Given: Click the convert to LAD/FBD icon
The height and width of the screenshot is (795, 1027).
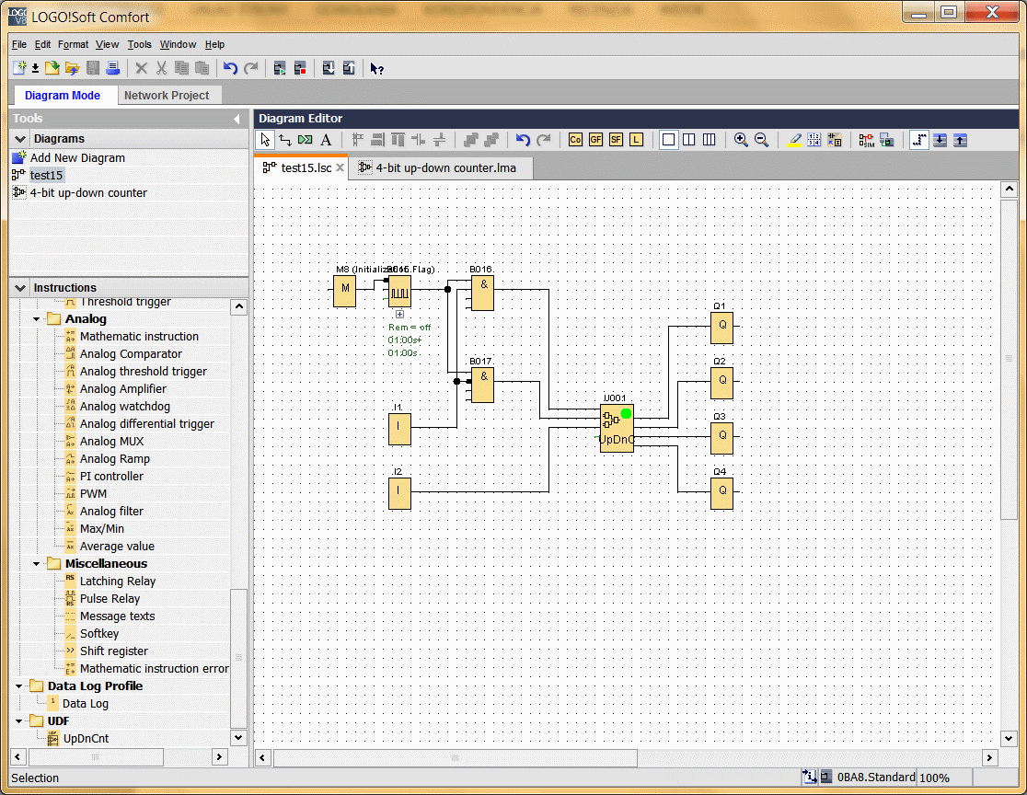Looking at the screenshot, I should [x=835, y=140].
